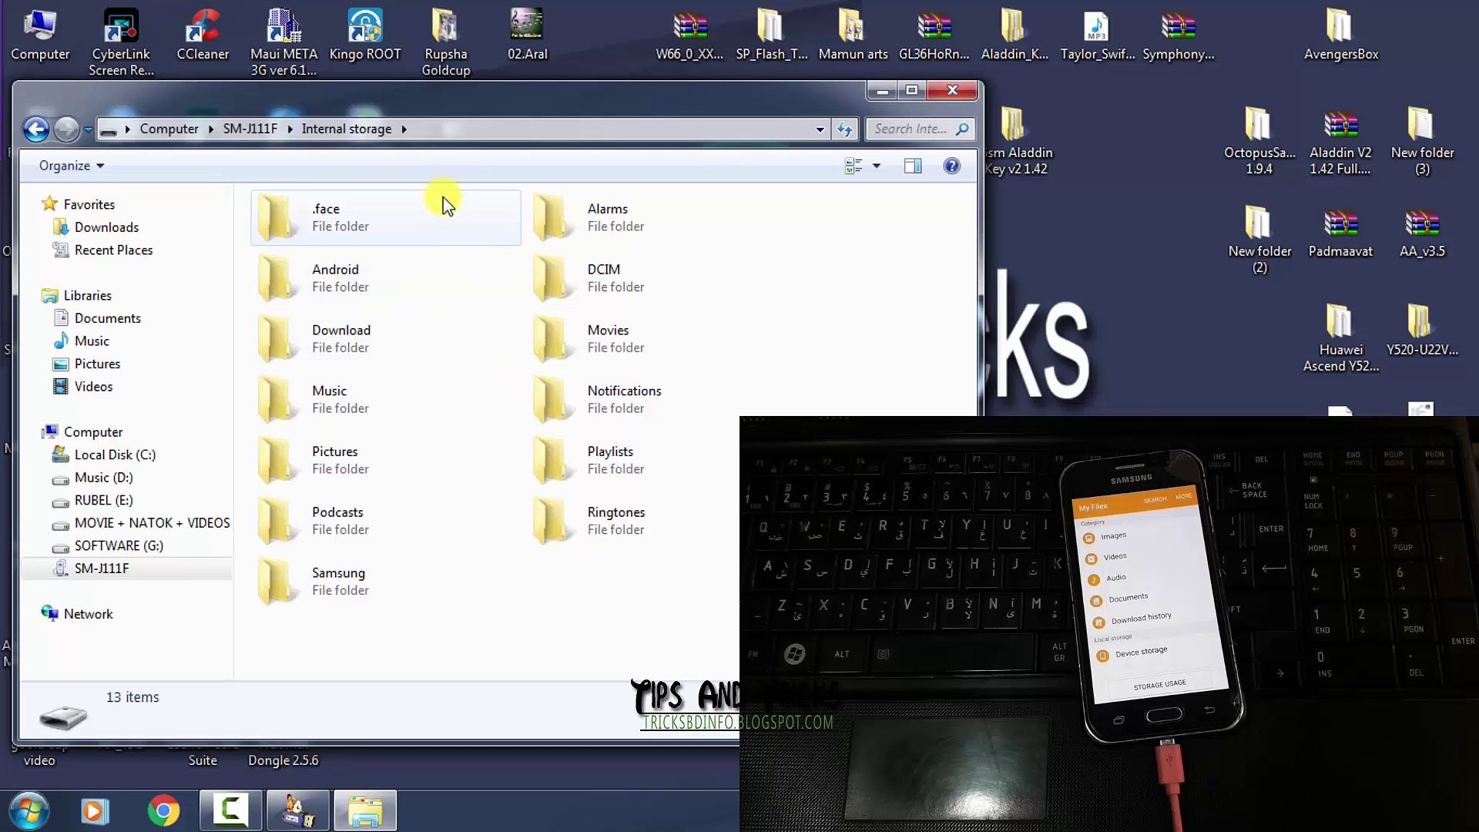The height and width of the screenshot is (832, 1479).
Task: Select the Android folder icon
Action: 277,277
